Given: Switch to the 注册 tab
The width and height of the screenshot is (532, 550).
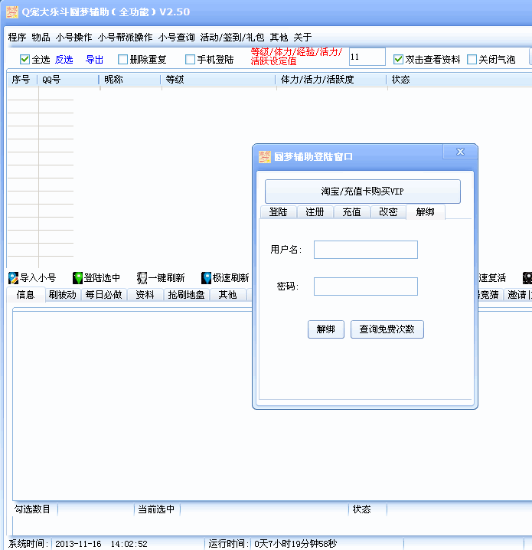Looking at the screenshot, I should click(x=315, y=212).
